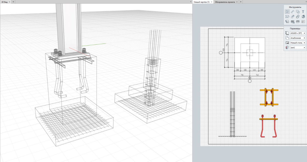Select the line drawing tool

[292, 12]
